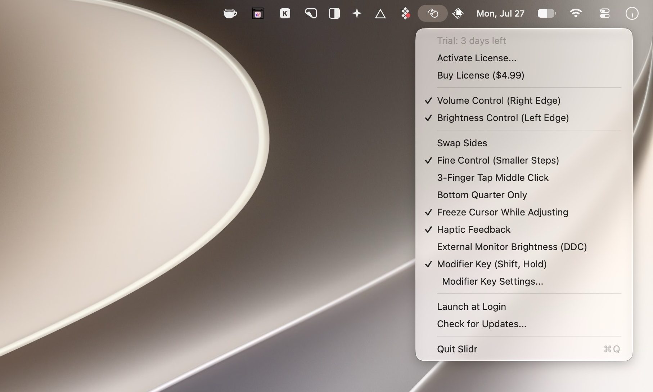Open Control Center toggles icon
This screenshot has height=392, width=653.
coord(605,14)
